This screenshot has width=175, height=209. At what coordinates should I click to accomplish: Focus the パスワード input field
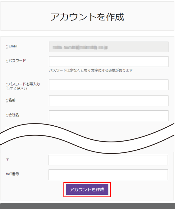click(x=109, y=62)
